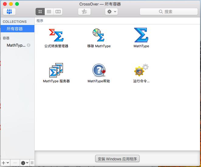Click the info icon beside MathType container
201x167 pixels.
[29, 45]
